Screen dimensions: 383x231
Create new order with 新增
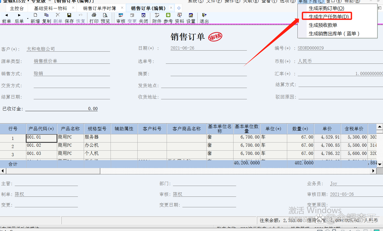(x=35, y=18)
